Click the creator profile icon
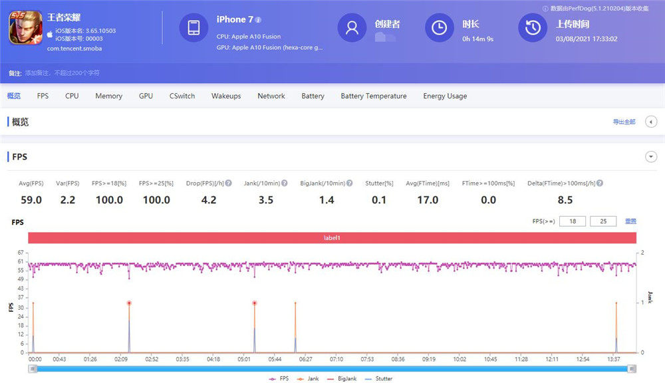The image size is (665, 383). click(x=352, y=28)
